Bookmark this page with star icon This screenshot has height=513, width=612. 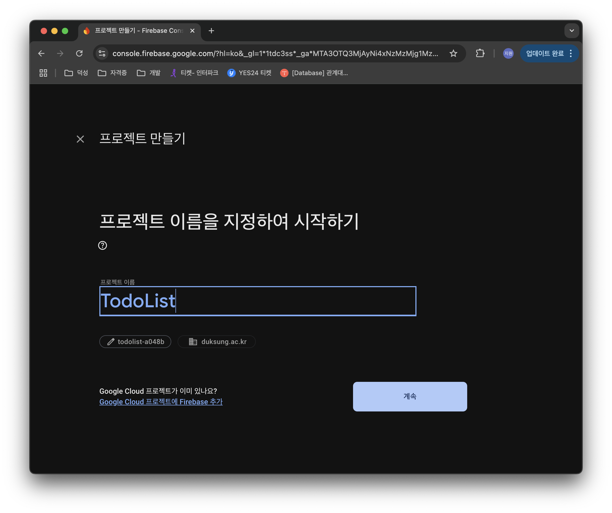453,53
